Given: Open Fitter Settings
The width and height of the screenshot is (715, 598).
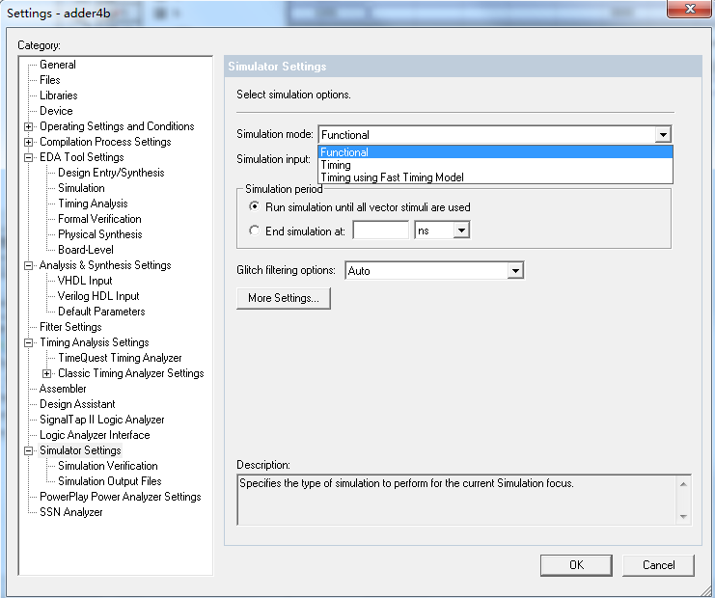Looking at the screenshot, I should coord(70,327).
